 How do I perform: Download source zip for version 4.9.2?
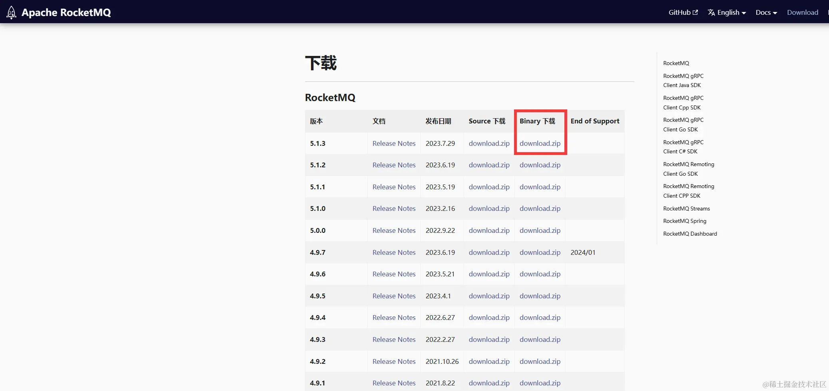489,361
